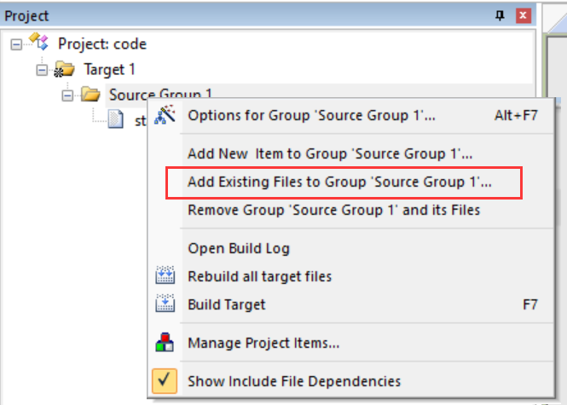Click the Build Target icon
This screenshot has width=567, height=405.
click(x=166, y=304)
